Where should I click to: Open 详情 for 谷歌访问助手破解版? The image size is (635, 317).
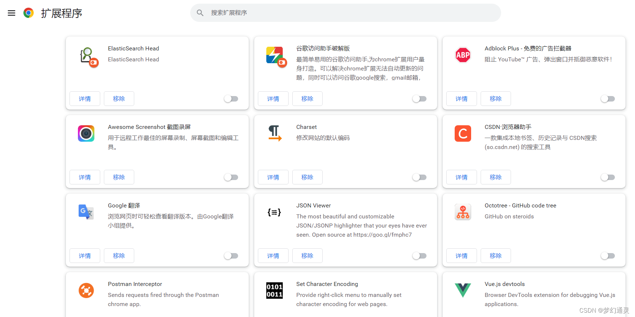coord(273,99)
